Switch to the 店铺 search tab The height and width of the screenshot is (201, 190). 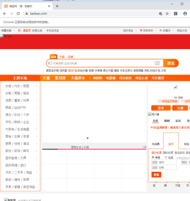pos(70,57)
